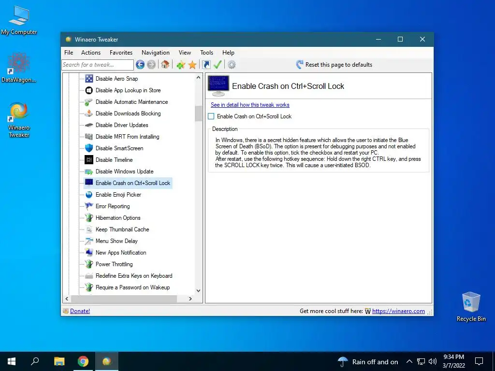Click the Disable Windows Update icon
Viewport: 495px width, 371px height.
click(89, 171)
